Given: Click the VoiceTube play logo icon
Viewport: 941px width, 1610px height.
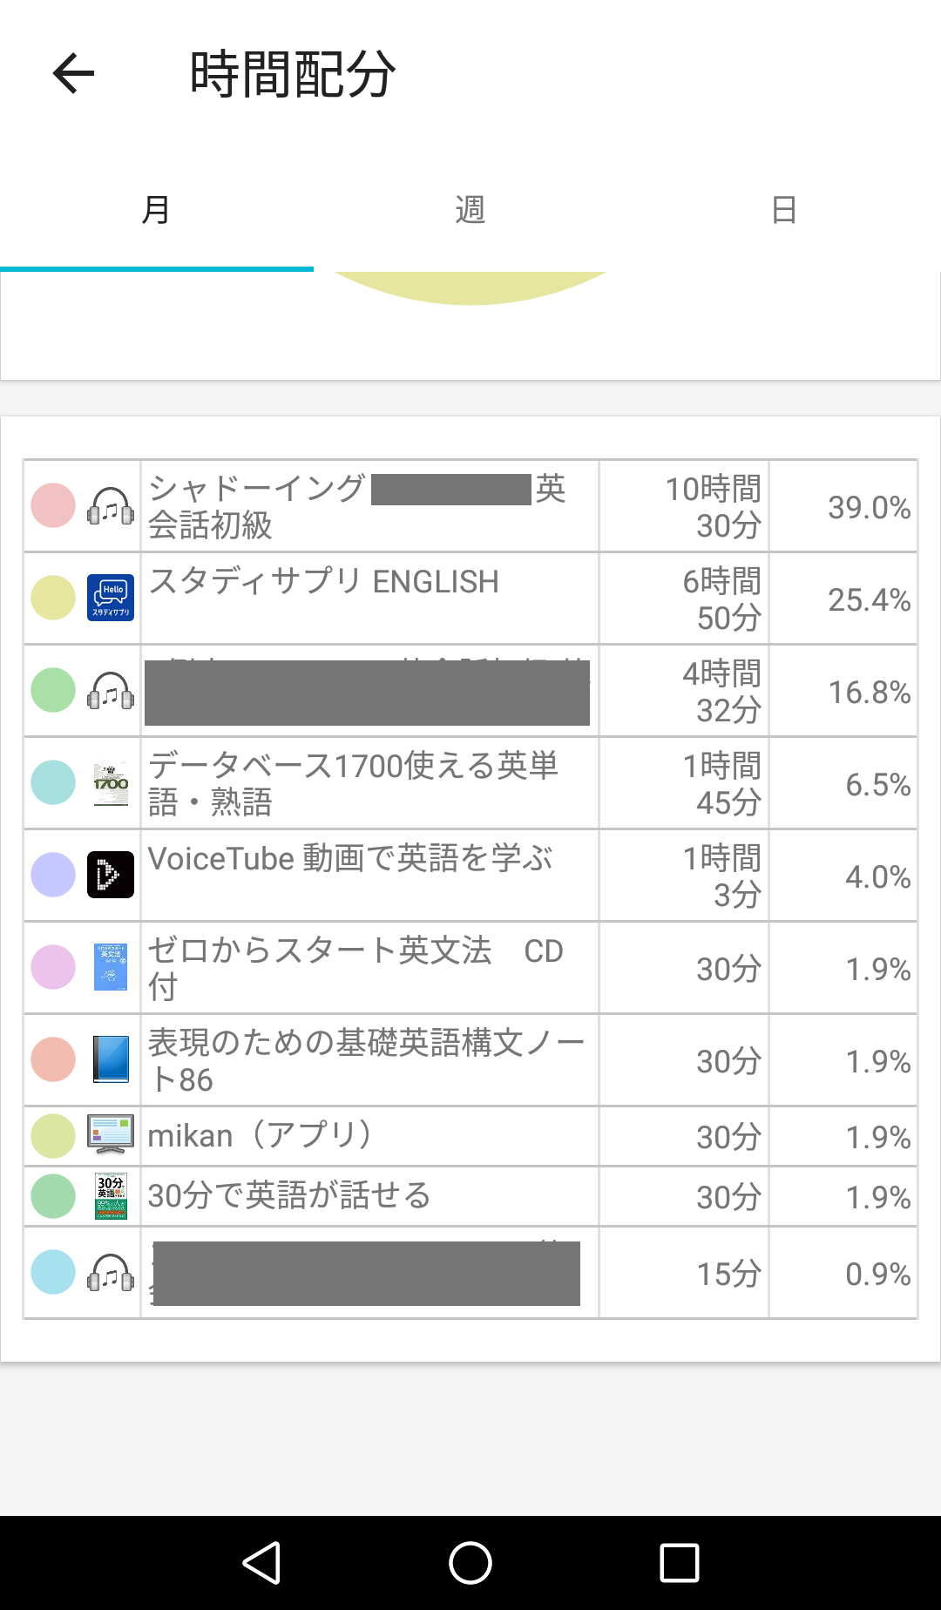Looking at the screenshot, I should pyautogui.click(x=111, y=875).
